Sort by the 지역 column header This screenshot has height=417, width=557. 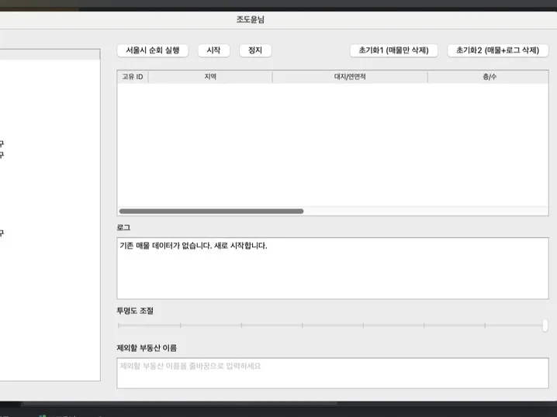point(210,77)
